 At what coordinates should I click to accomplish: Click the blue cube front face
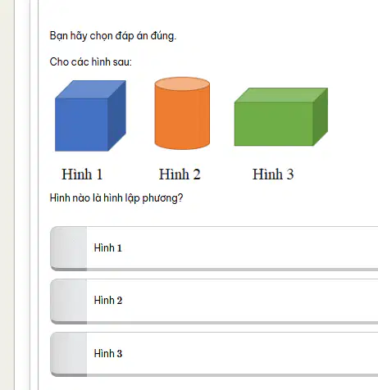[x=81, y=125]
